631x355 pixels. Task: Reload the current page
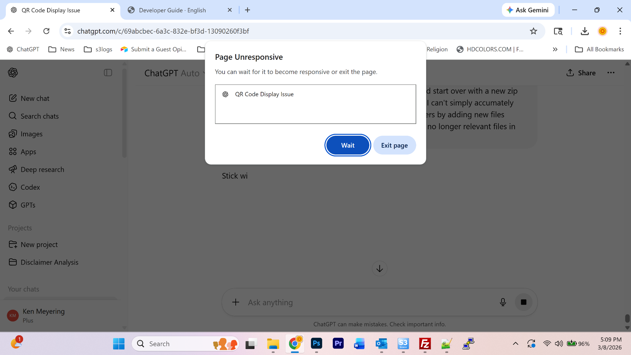(46, 31)
